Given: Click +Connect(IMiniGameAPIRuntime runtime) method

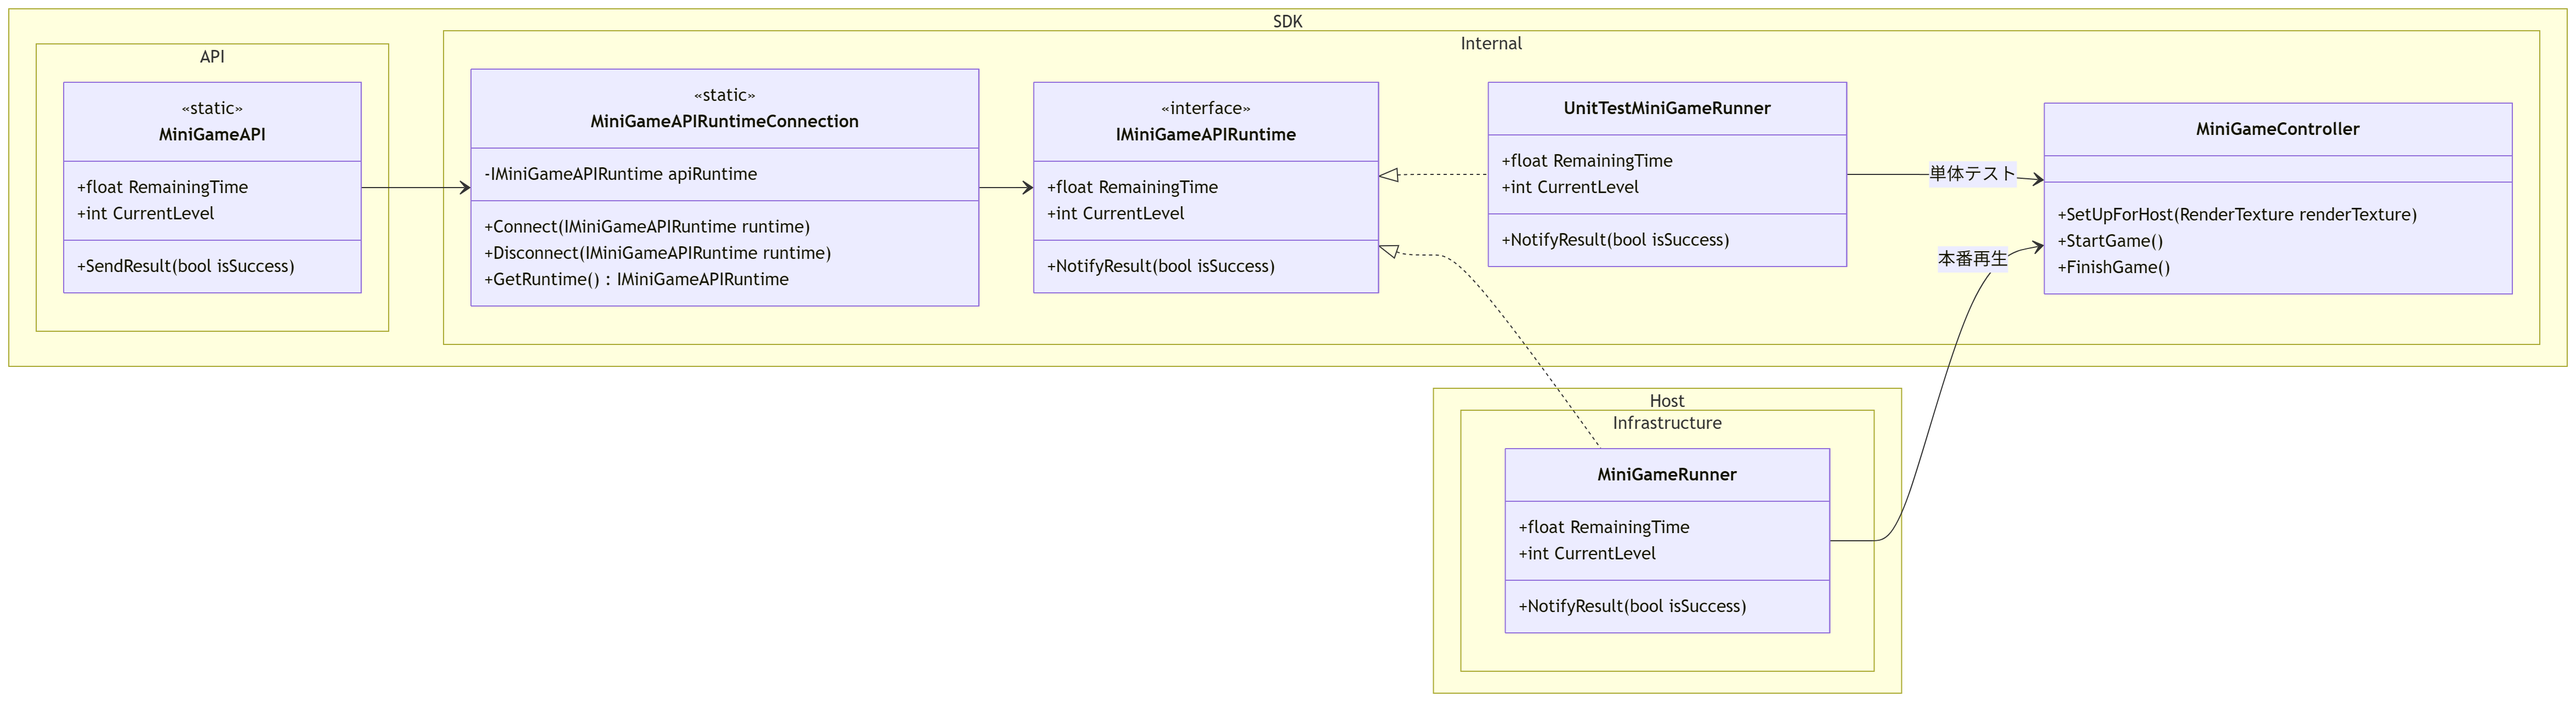Looking at the screenshot, I should click(647, 227).
